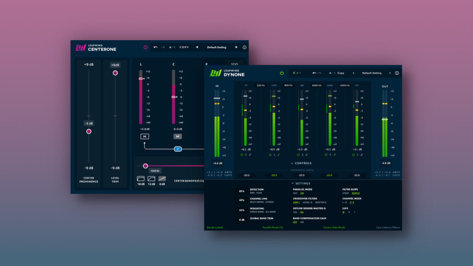Image resolution: width=473 pixels, height=266 pixels.
Task: Click the Copy button in DynOne
Action: (340, 73)
